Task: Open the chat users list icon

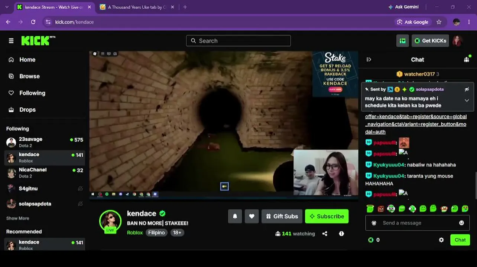Action: tap(467, 60)
